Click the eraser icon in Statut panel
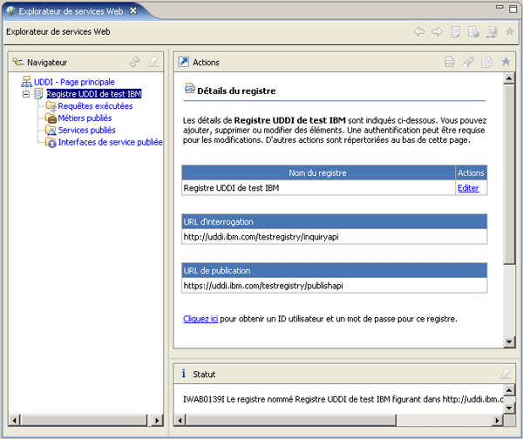Screen dimensions: 523x439 [506, 374]
